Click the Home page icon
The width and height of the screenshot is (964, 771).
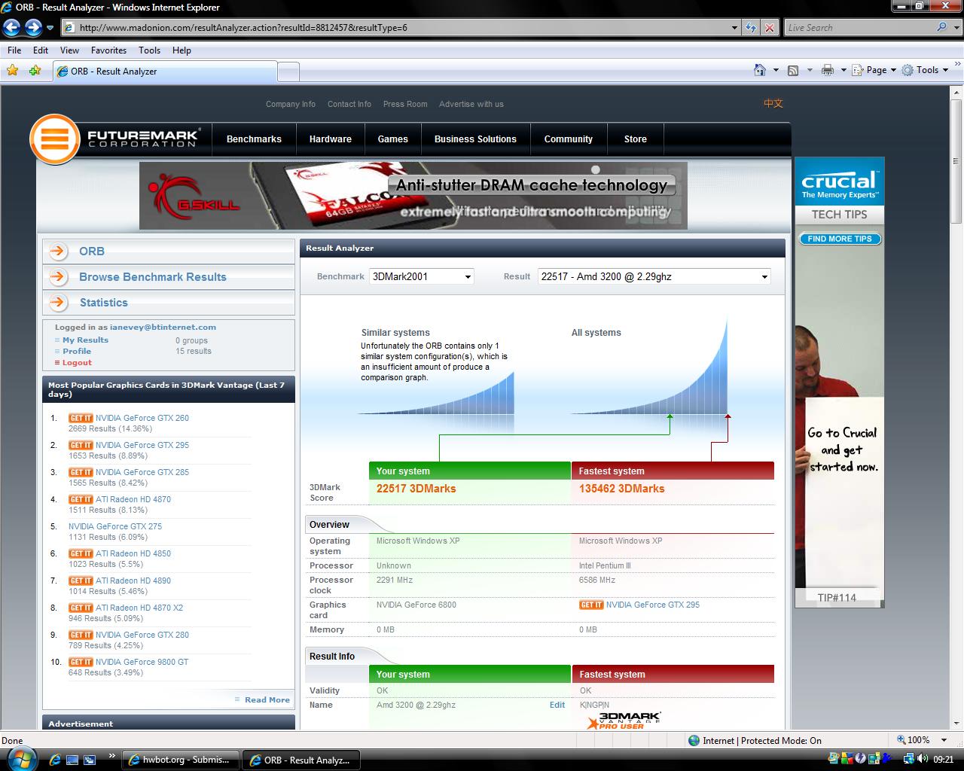(x=760, y=70)
